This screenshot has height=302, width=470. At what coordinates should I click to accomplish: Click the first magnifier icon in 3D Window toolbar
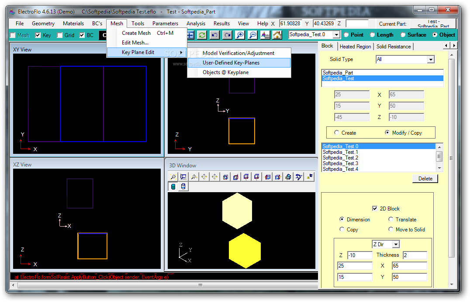point(173,177)
